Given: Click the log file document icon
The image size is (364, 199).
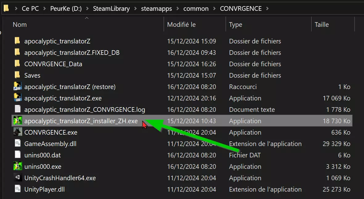Looking at the screenshot, I should click(17, 110).
